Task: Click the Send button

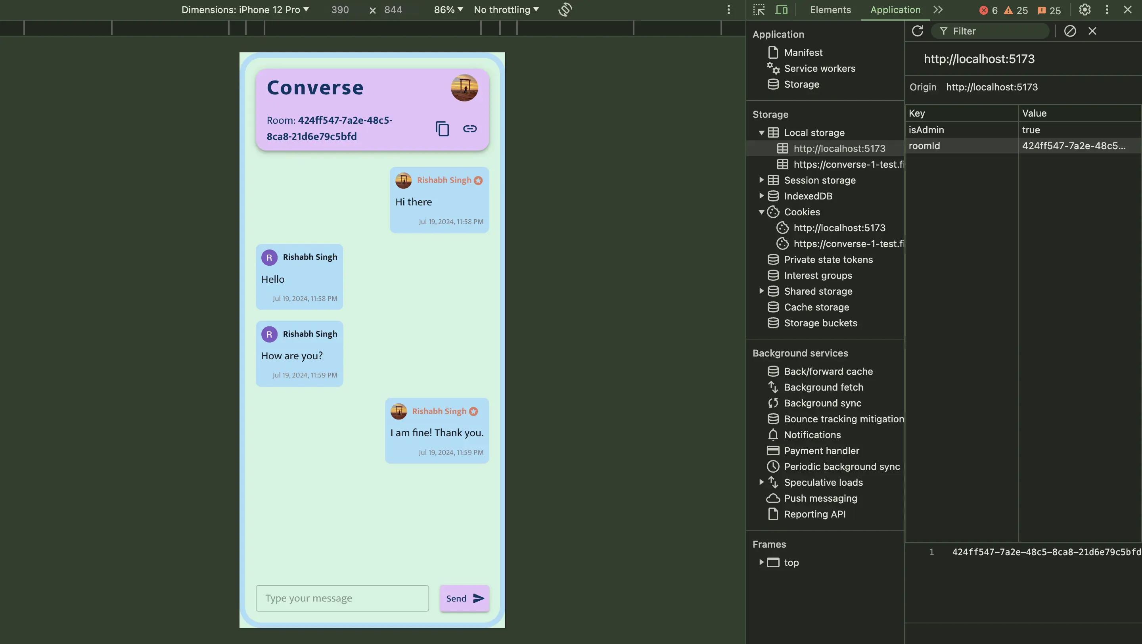Action: tap(464, 598)
